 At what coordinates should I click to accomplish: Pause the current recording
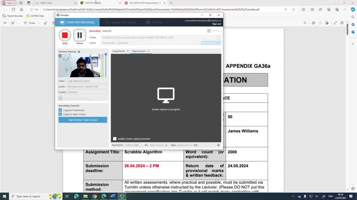point(80,35)
